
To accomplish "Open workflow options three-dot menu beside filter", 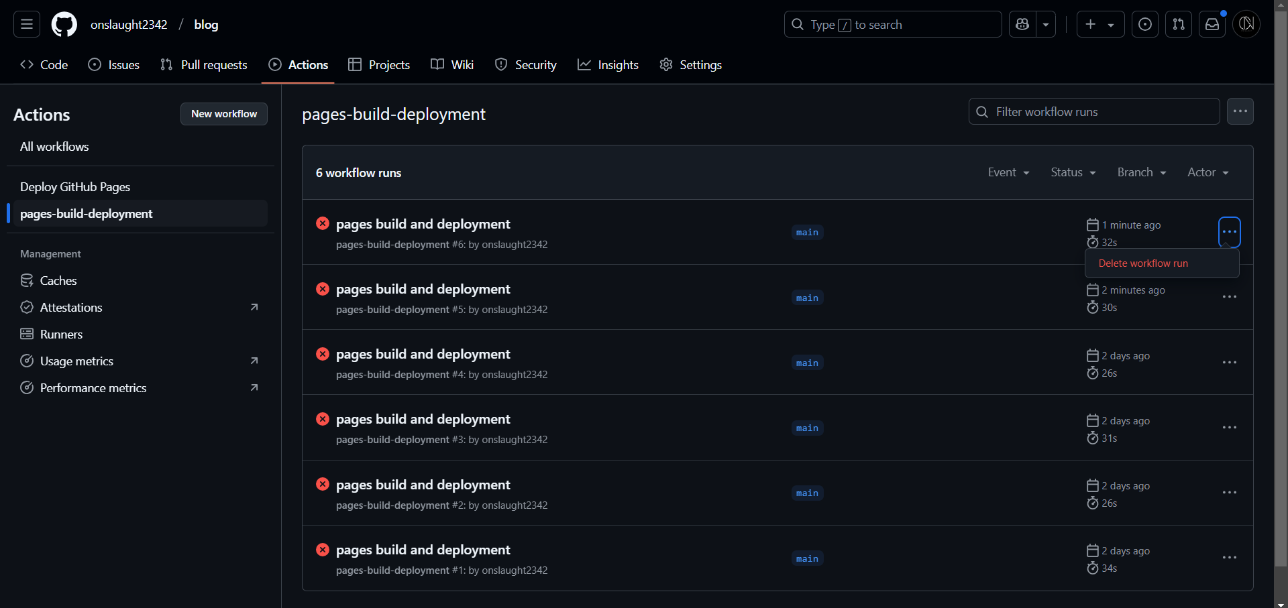I will pyautogui.click(x=1240, y=111).
